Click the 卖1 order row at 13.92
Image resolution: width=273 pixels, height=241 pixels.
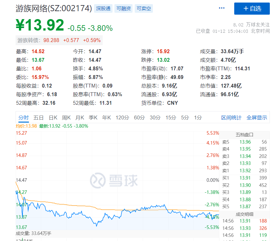coord(244,170)
